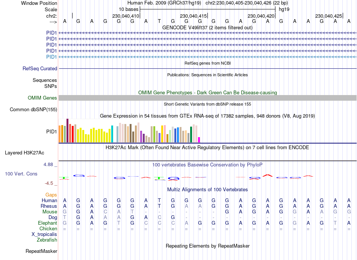357x260 pixels.
Task: Click the Zebrafish species row label
Action: coord(47,240)
